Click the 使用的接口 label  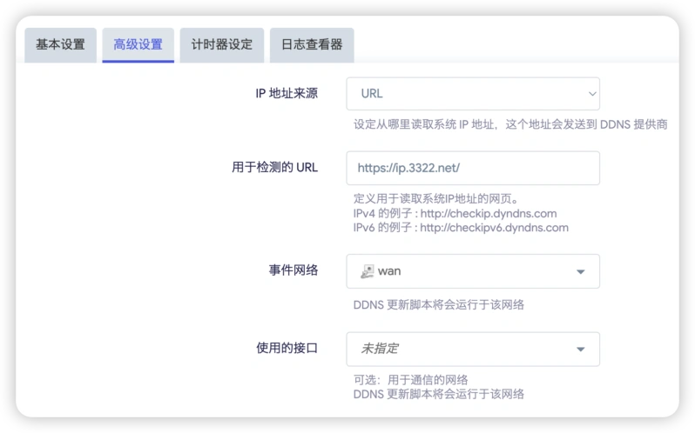point(287,348)
